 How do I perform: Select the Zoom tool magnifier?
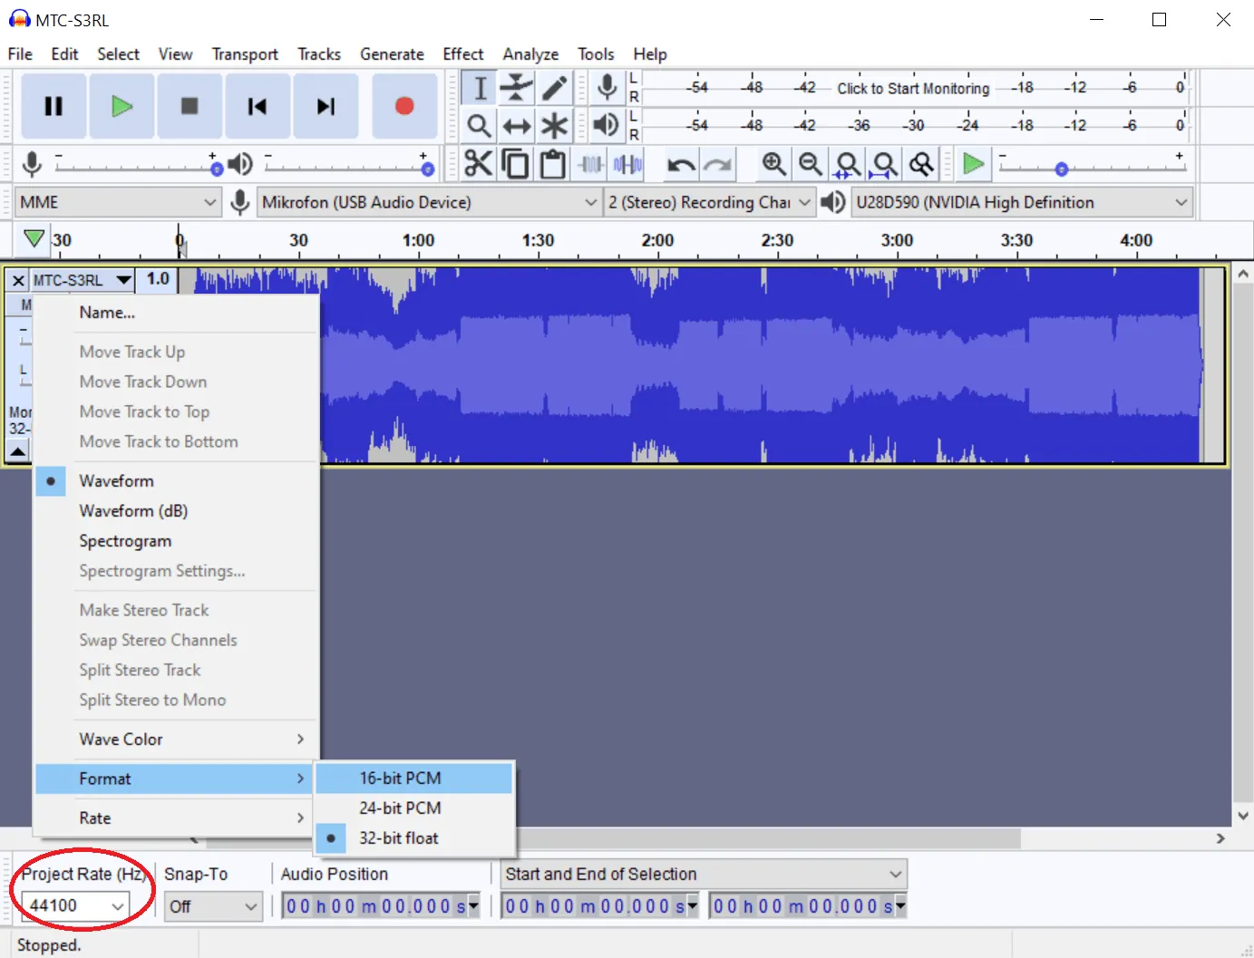479,125
